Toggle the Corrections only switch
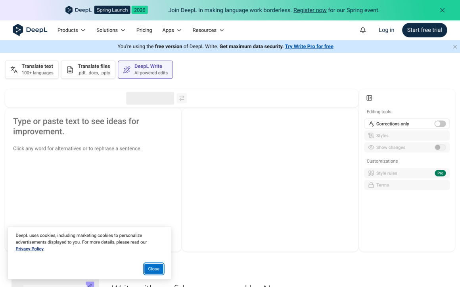This screenshot has height=287, width=460. [x=440, y=124]
